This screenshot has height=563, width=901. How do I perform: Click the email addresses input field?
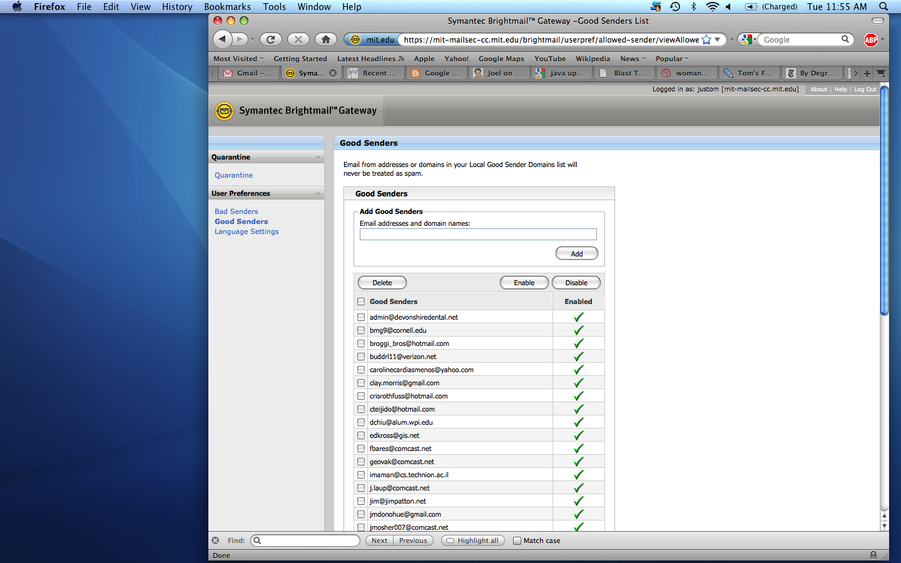pyautogui.click(x=478, y=235)
